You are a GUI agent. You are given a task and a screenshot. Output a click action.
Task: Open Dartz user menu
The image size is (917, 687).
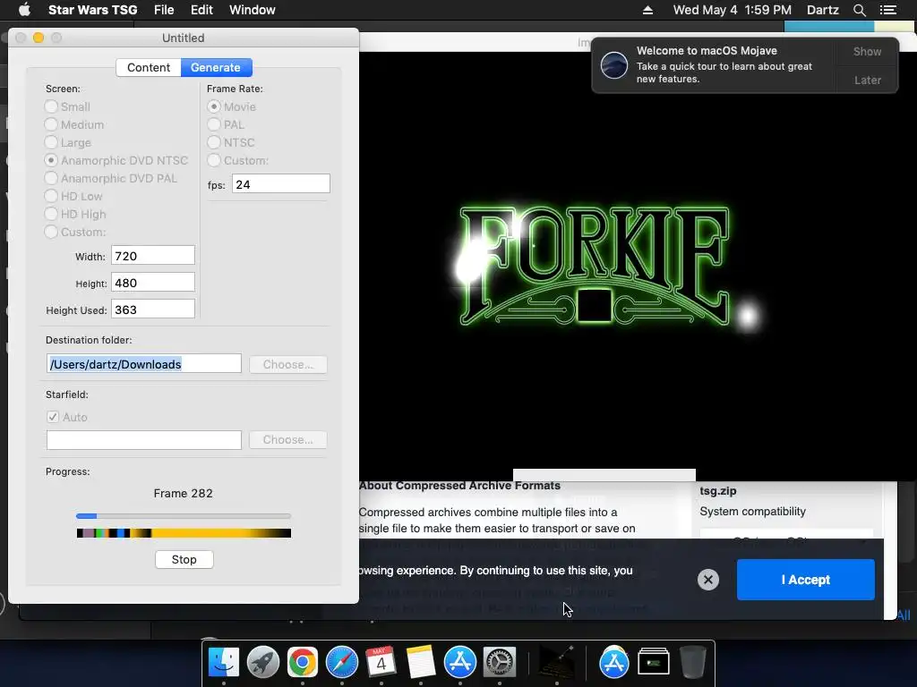pyautogui.click(x=822, y=10)
